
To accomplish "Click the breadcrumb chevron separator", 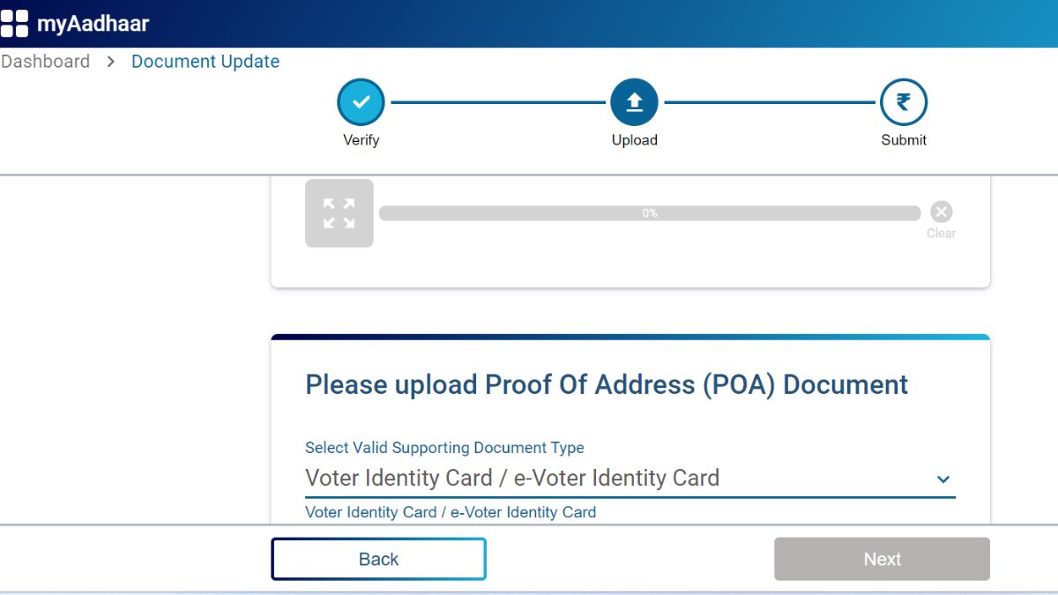I will [111, 62].
